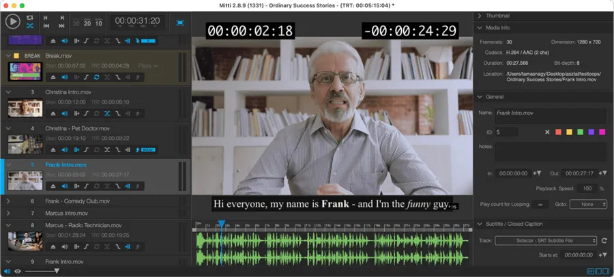614x277 pixels.
Task: Expand the Frank - Comedy Club.mov cue
Action: pos(8,201)
